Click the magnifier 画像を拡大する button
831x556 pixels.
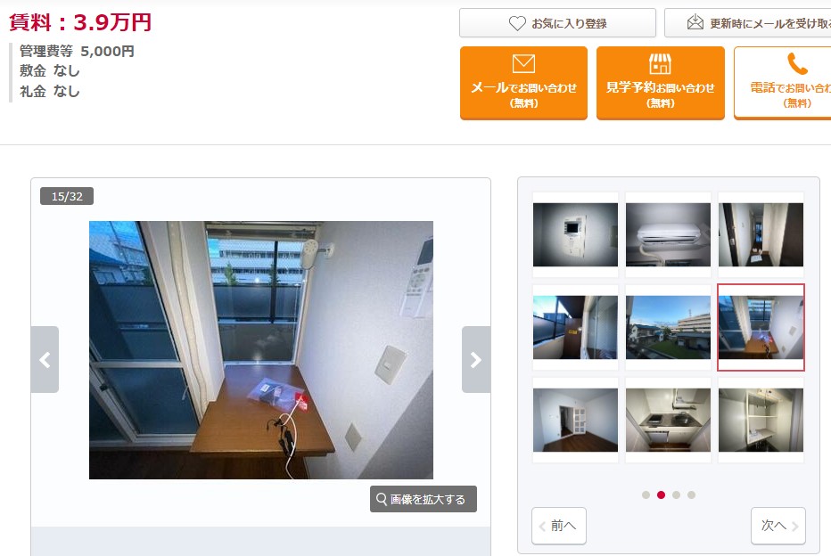click(424, 499)
